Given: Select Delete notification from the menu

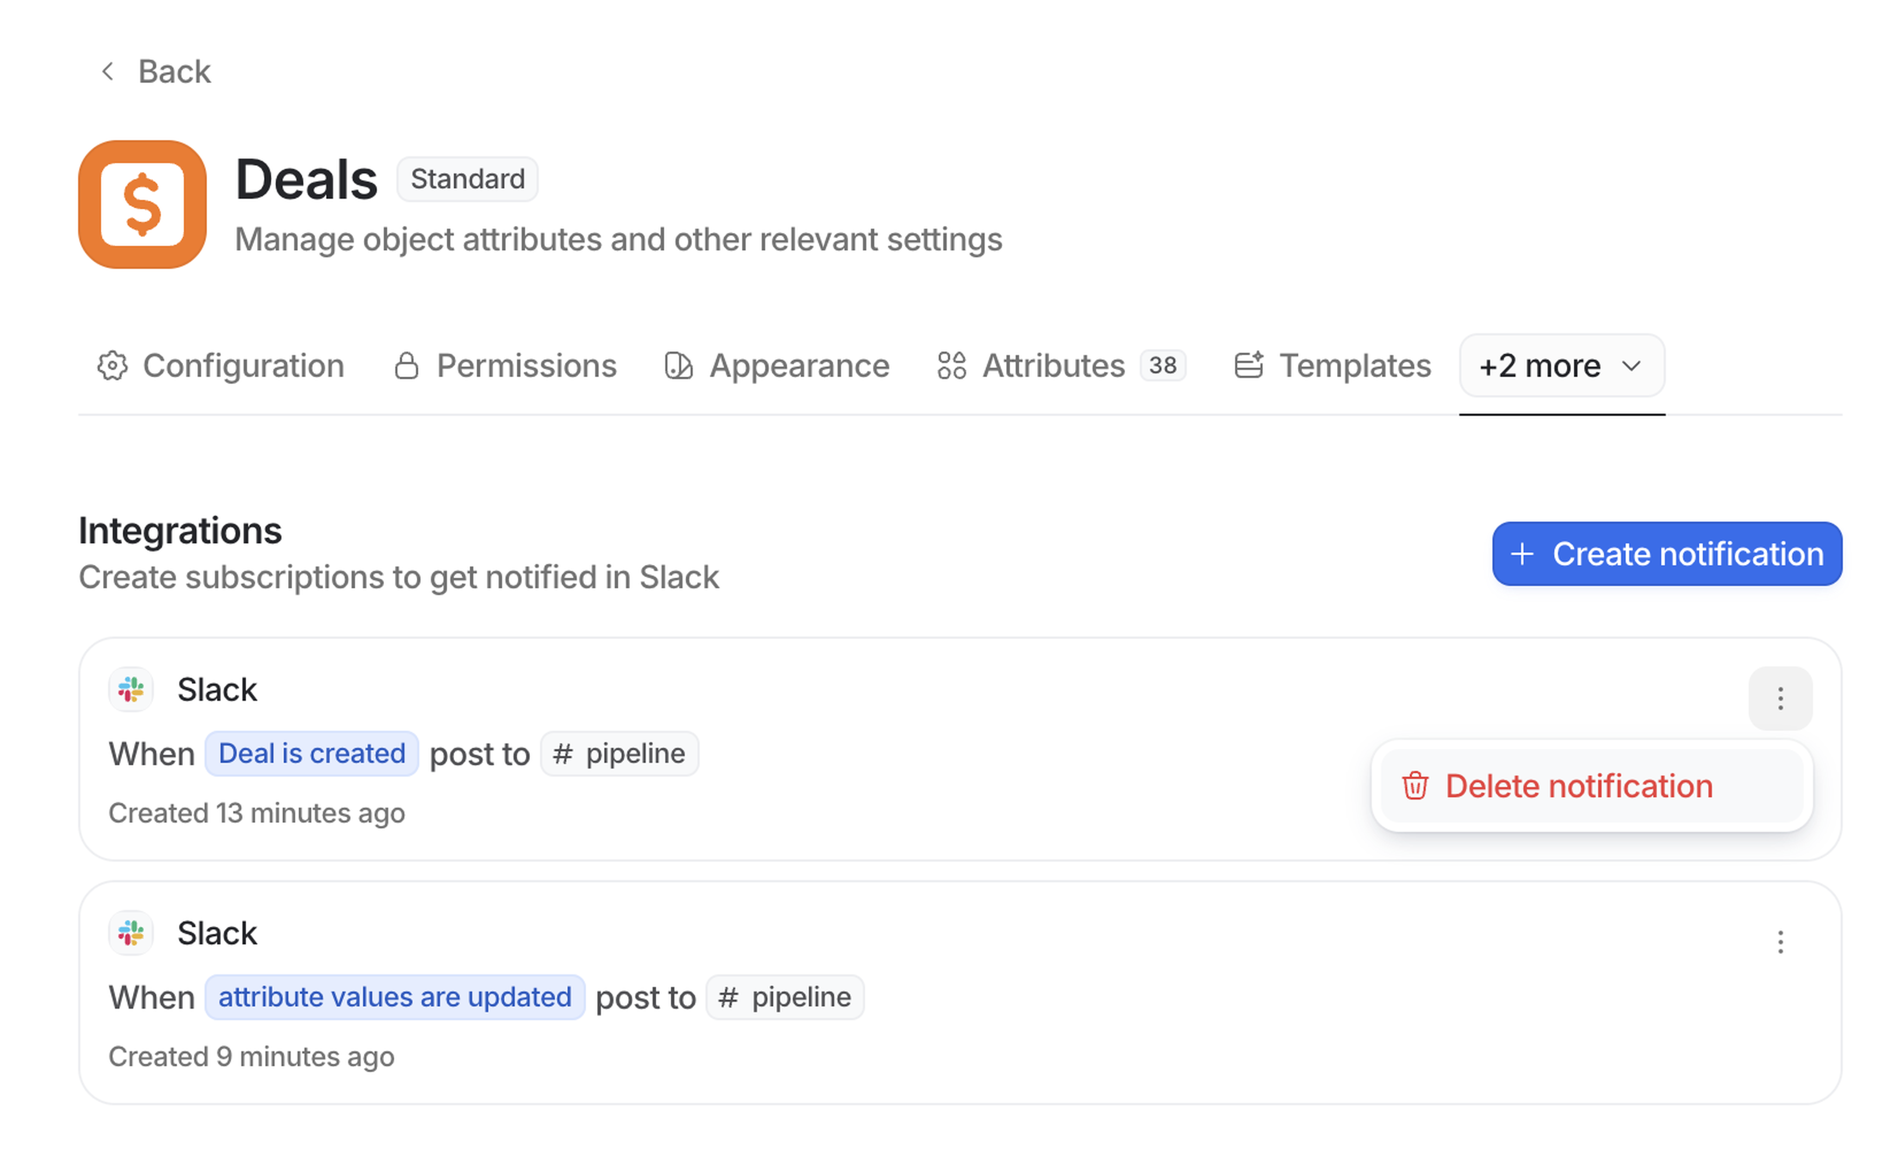Looking at the screenshot, I should (x=1579, y=787).
